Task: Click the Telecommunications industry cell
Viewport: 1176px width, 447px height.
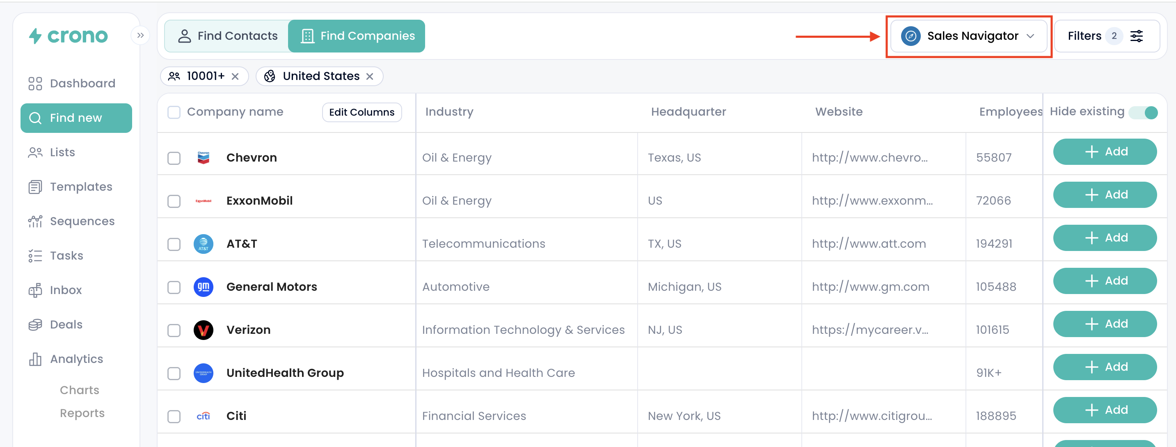Action: click(483, 244)
